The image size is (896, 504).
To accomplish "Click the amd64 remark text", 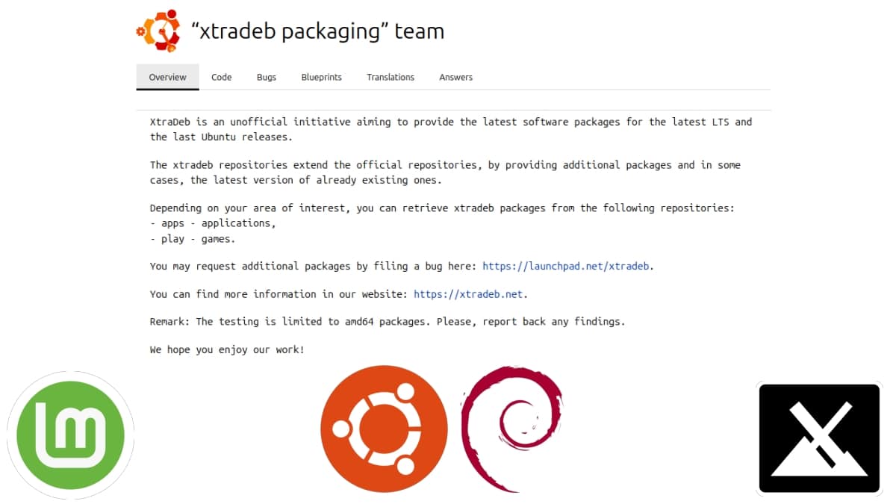I will [x=387, y=321].
